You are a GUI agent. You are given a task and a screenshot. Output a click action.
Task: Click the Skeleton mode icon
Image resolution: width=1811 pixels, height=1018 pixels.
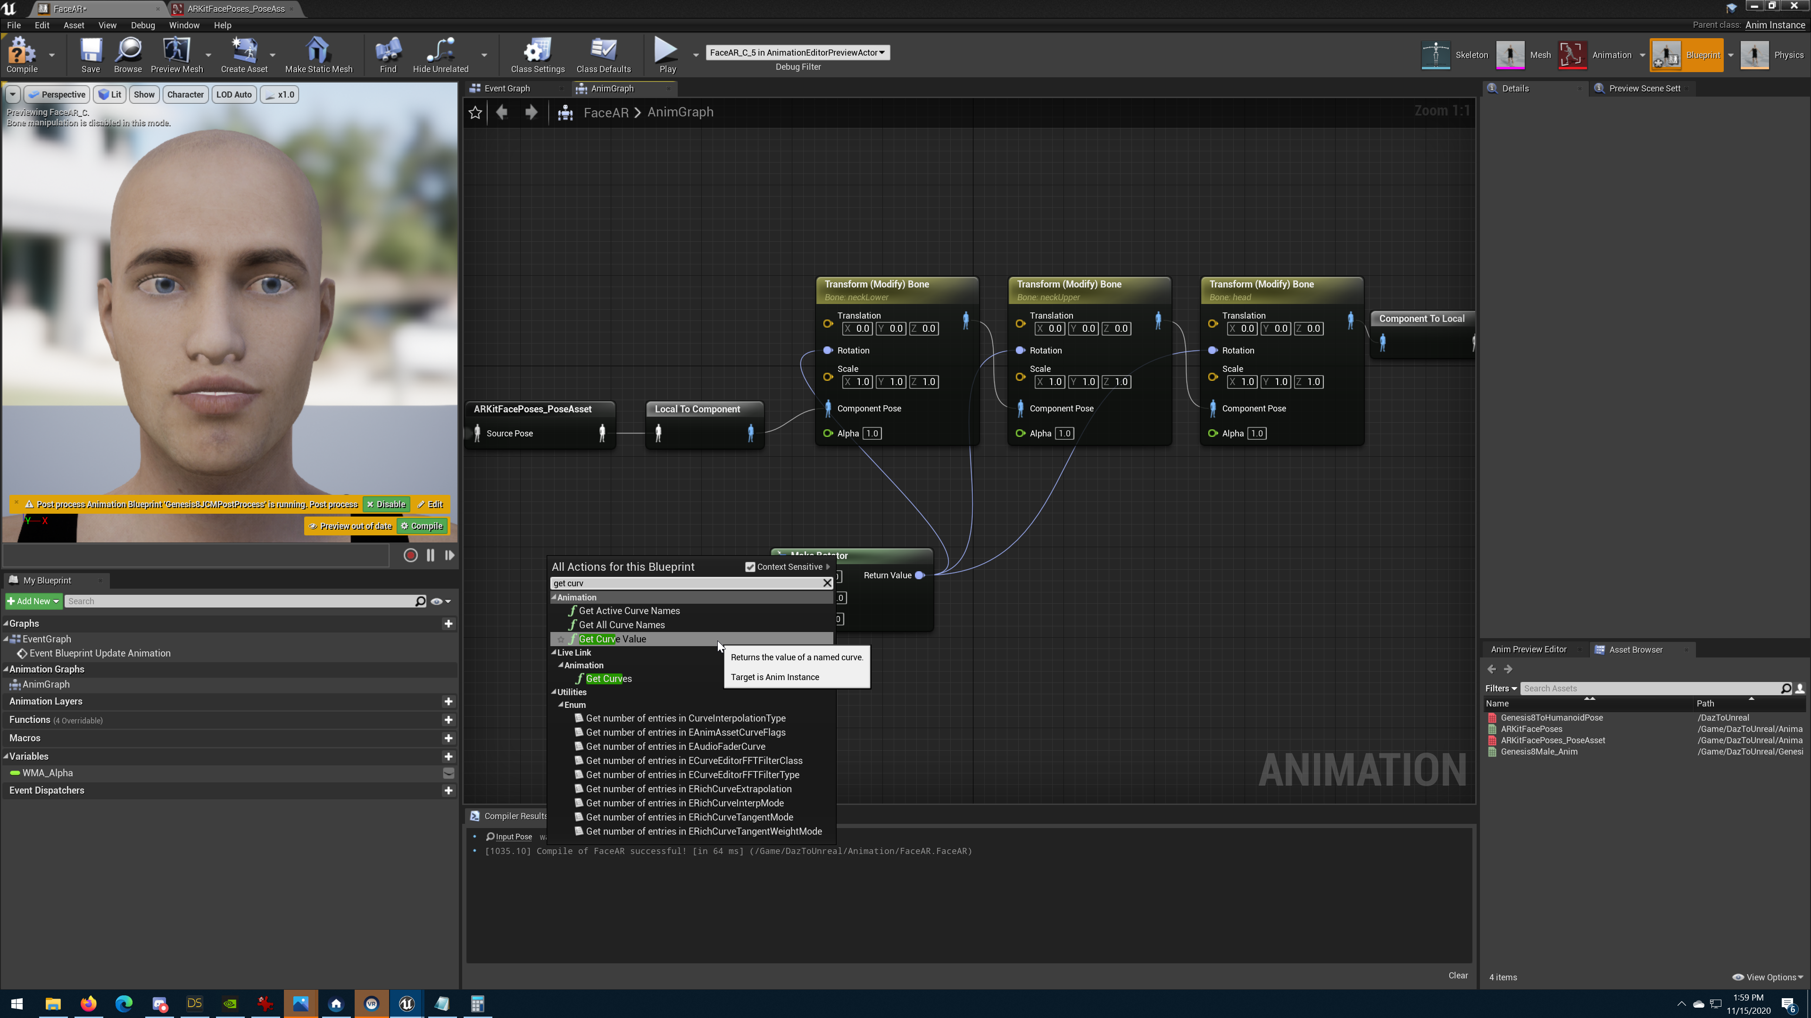click(1436, 52)
